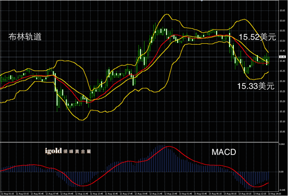Click the 15.05 price axis label
This screenshot has height=196, width=288.
(x=282, y=132)
